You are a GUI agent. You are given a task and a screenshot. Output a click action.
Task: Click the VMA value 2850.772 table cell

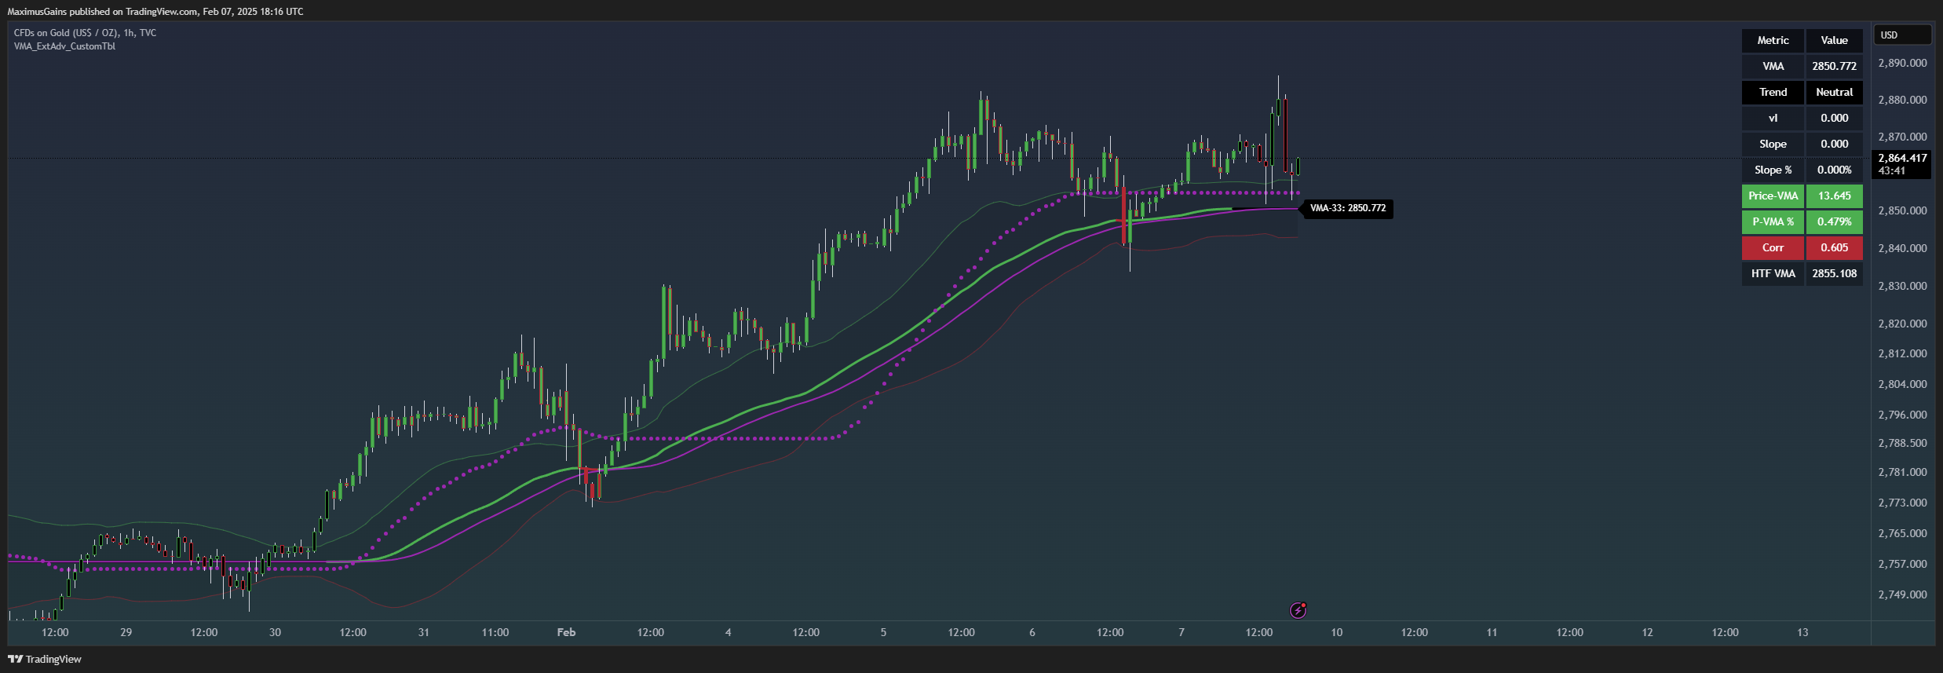(1834, 66)
